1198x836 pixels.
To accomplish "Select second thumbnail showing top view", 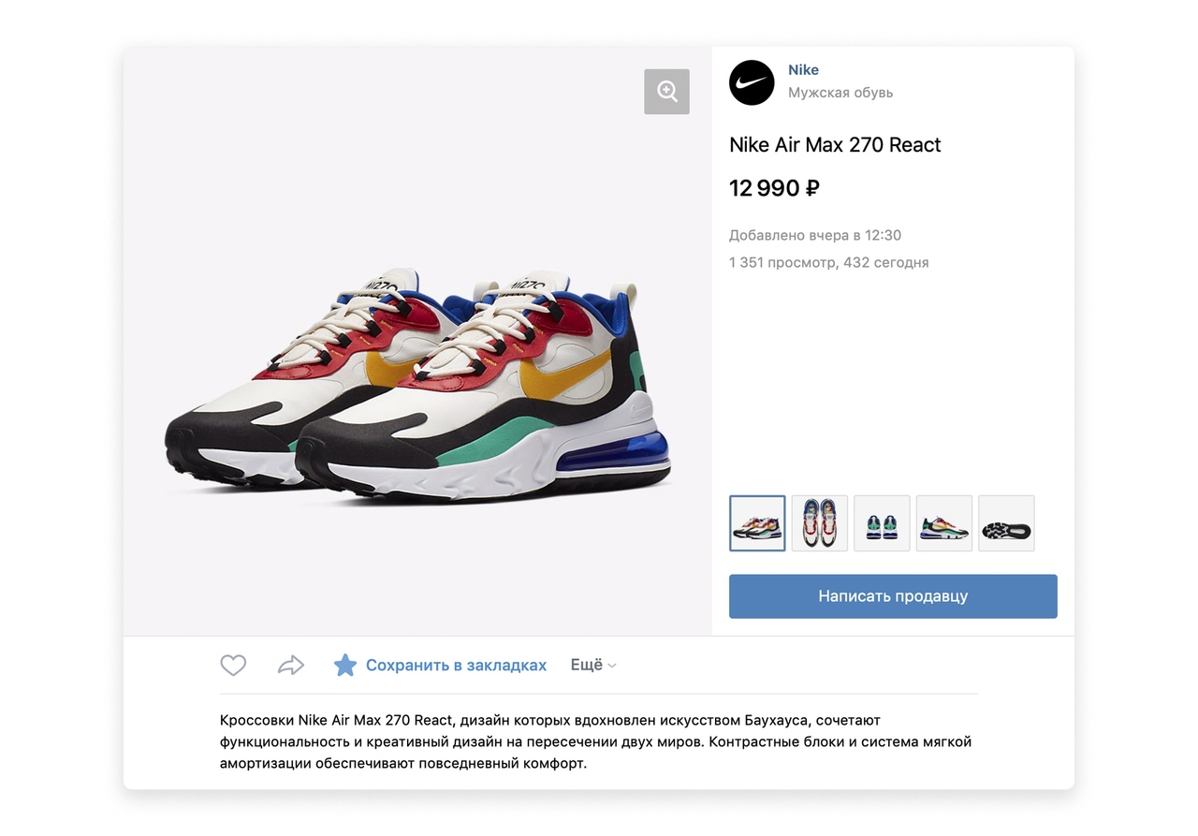I will [820, 523].
